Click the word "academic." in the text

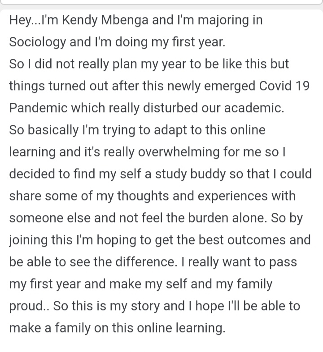(254, 108)
